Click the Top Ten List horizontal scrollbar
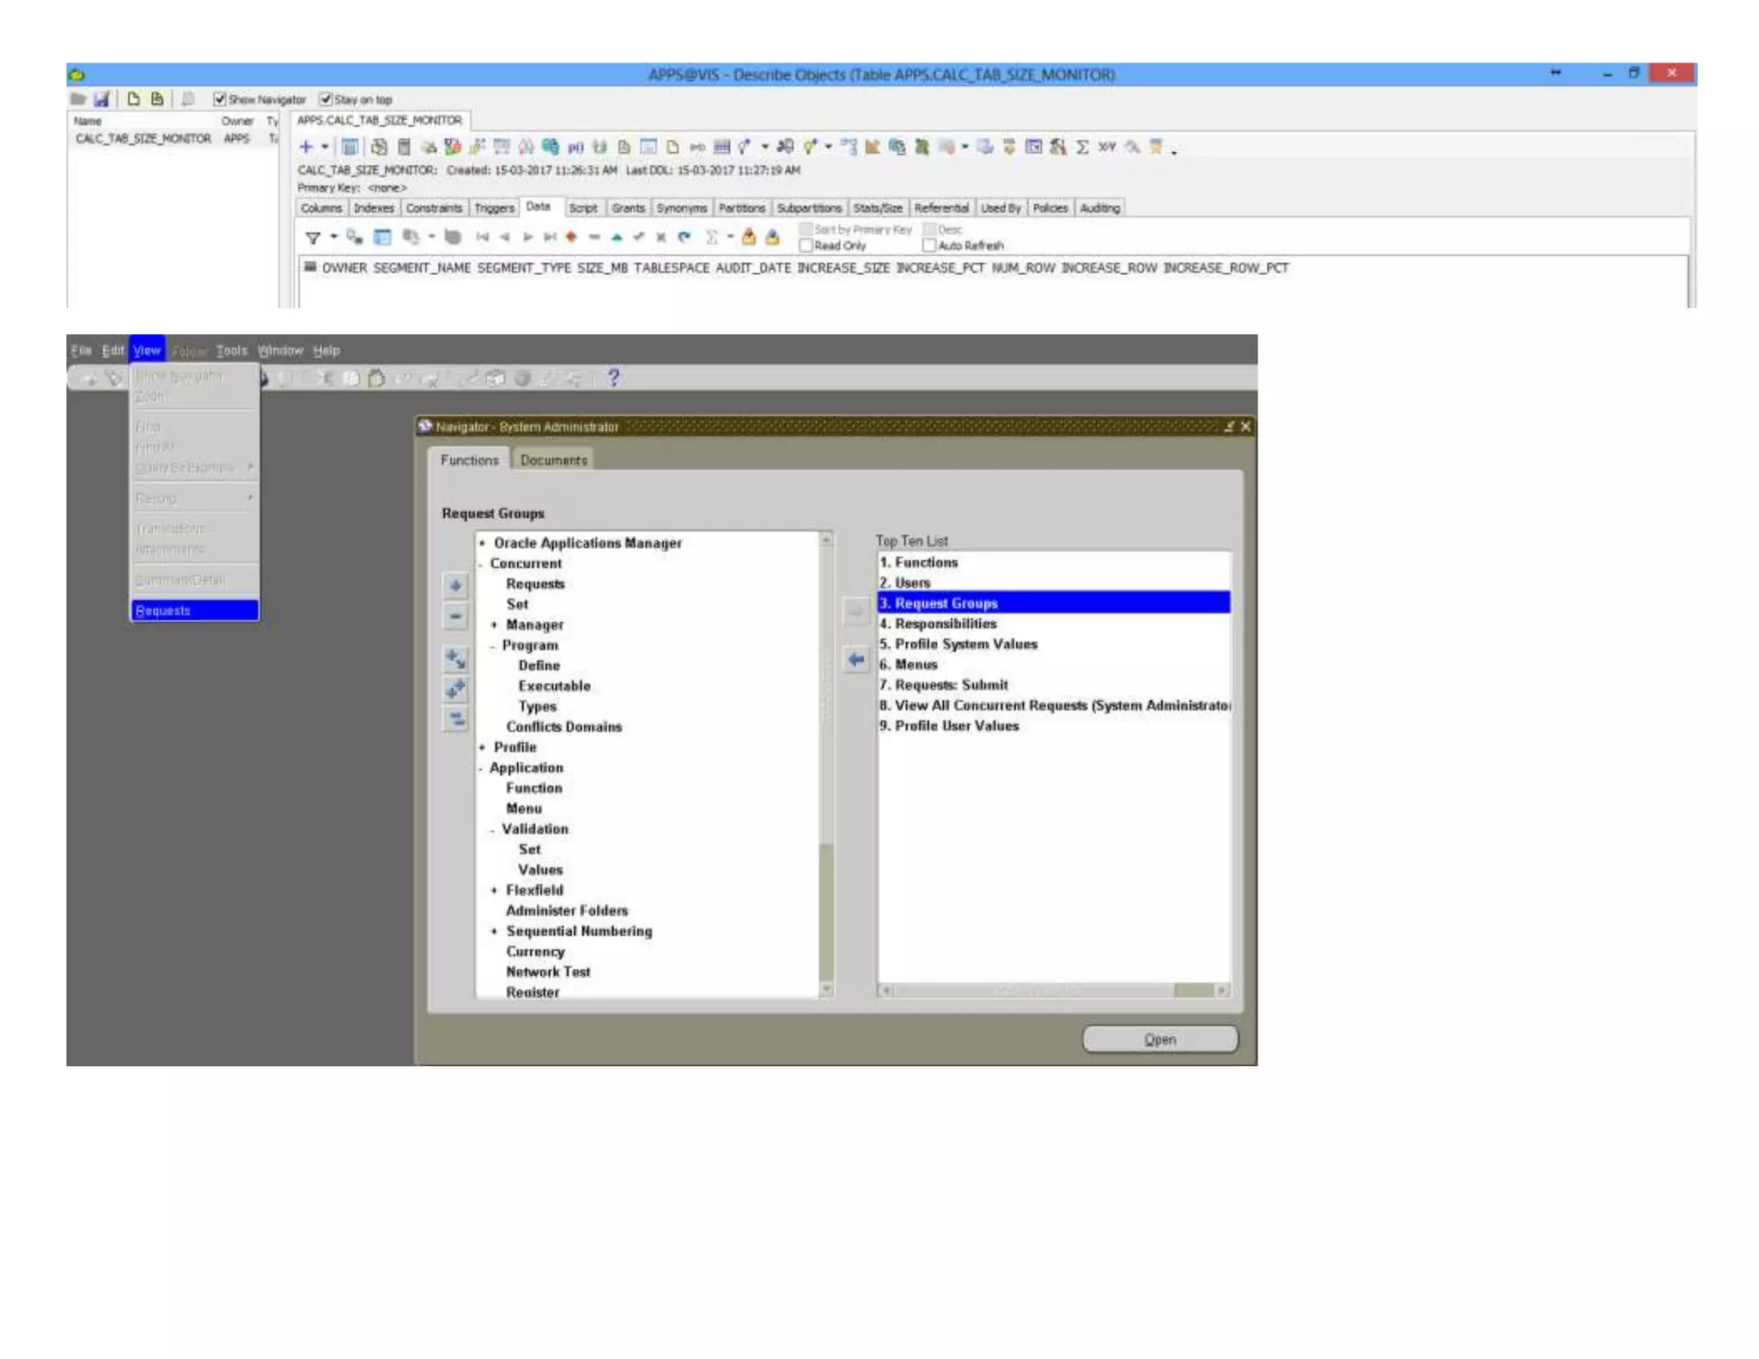1759x1359 pixels. coord(1031,990)
